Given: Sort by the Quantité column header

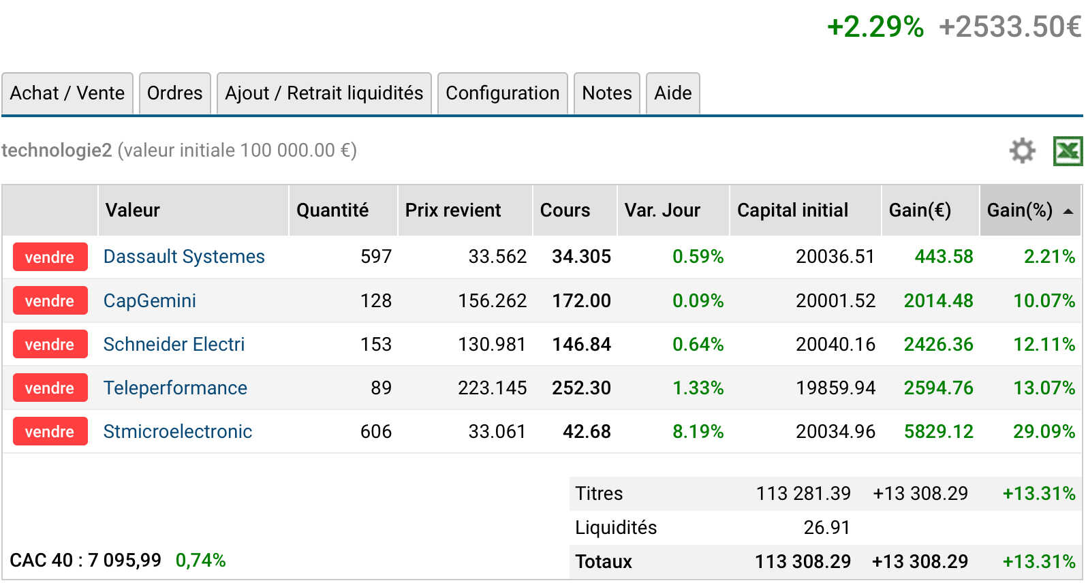Looking at the screenshot, I should (343, 210).
